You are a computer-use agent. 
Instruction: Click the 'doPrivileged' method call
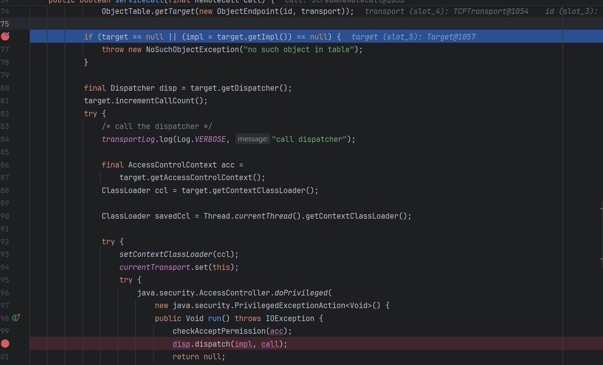click(x=301, y=293)
